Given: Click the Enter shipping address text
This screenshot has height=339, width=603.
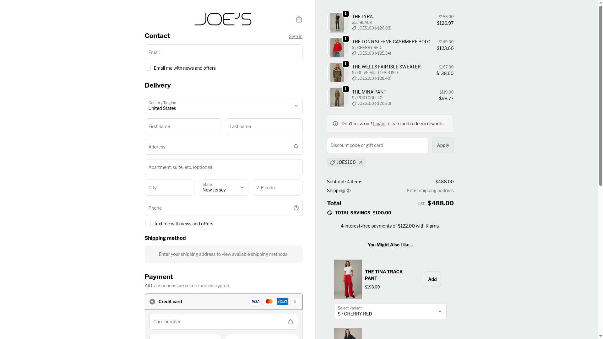Looking at the screenshot, I should point(430,191).
